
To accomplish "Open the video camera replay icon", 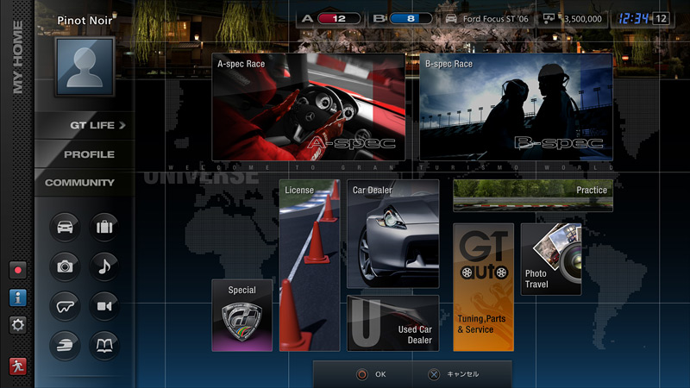I will point(104,306).
